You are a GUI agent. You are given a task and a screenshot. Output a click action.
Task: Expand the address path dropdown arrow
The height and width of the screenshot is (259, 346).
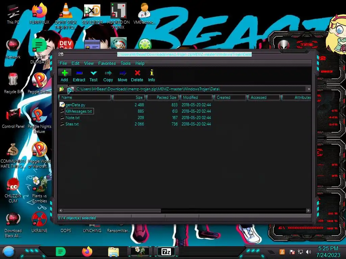click(309, 89)
